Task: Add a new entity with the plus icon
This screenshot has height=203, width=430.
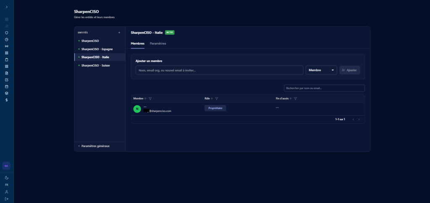Action: tap(119, 33)
